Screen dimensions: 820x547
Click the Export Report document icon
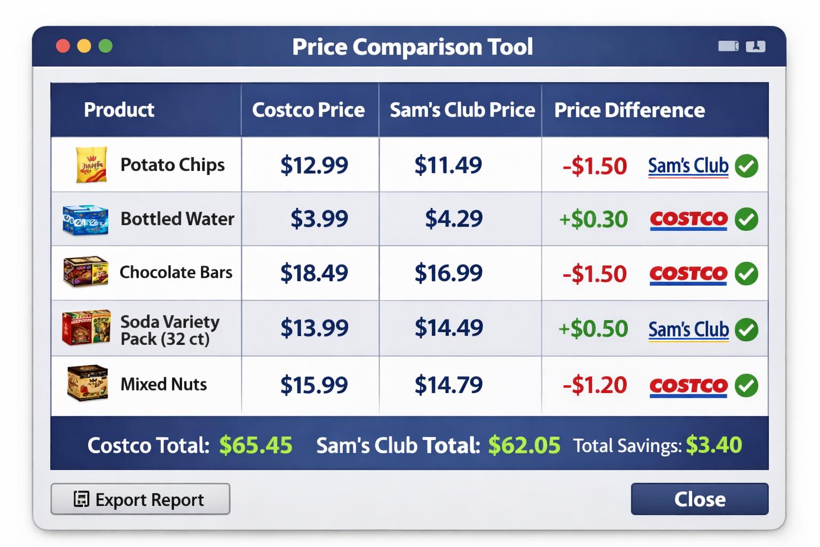[x=81, y=499]
